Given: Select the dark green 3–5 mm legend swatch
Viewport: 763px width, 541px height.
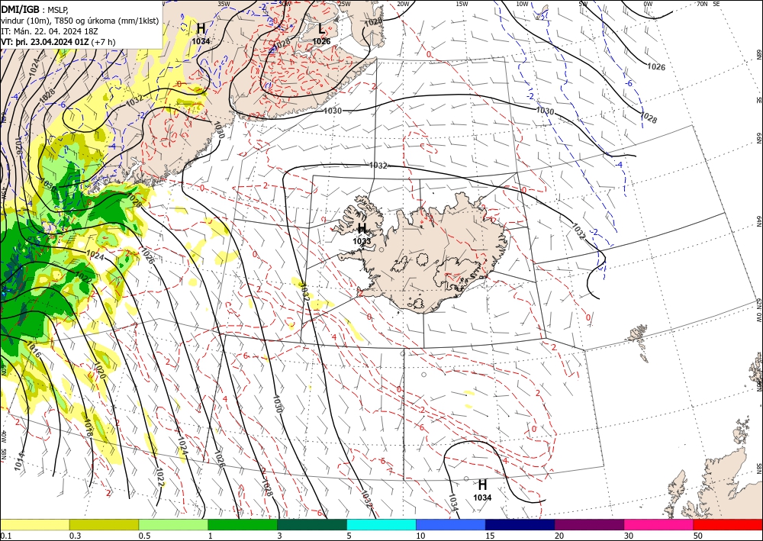Looking at the screenshot, I should (312, 524).
